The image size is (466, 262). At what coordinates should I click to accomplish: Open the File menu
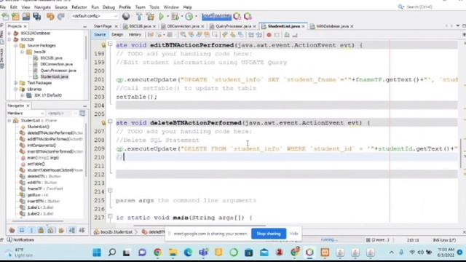3,7
